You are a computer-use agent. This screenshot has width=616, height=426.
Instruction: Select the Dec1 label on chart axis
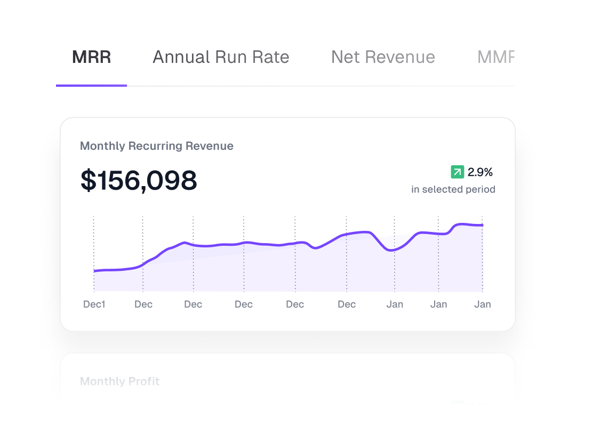(94, 304)
